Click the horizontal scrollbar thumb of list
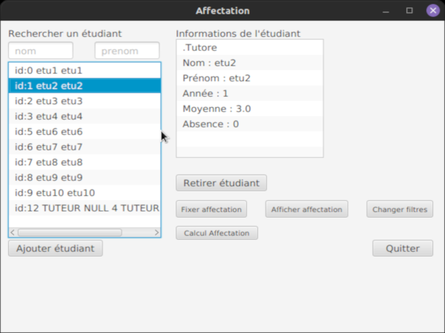 point(70,233)
